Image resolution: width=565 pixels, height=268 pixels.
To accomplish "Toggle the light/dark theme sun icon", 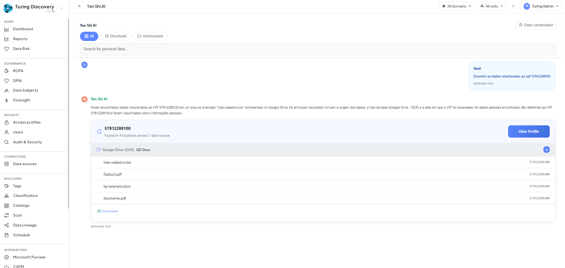I will [x=513, y=6].
